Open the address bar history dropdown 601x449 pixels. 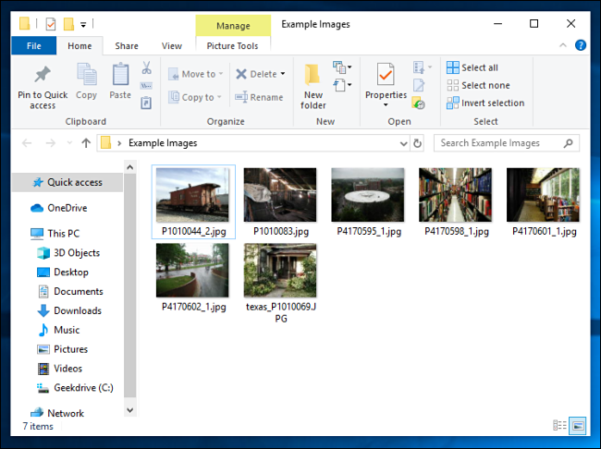(402, 143)
